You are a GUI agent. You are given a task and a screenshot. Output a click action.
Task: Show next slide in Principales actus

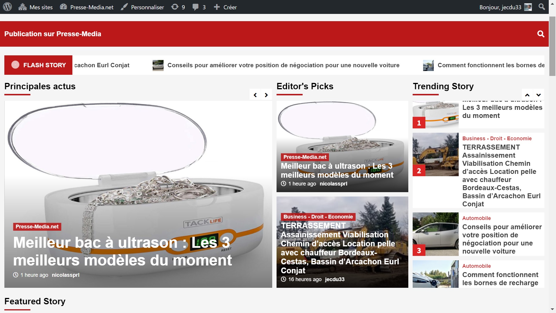(x=266, y=95)
